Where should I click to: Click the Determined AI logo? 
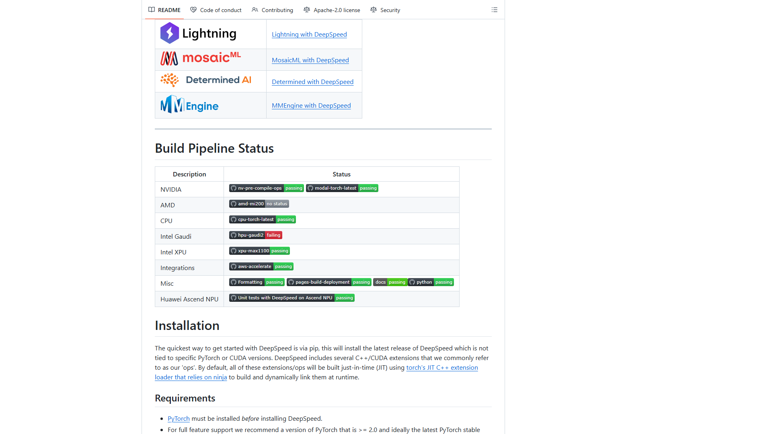[206, 80]
